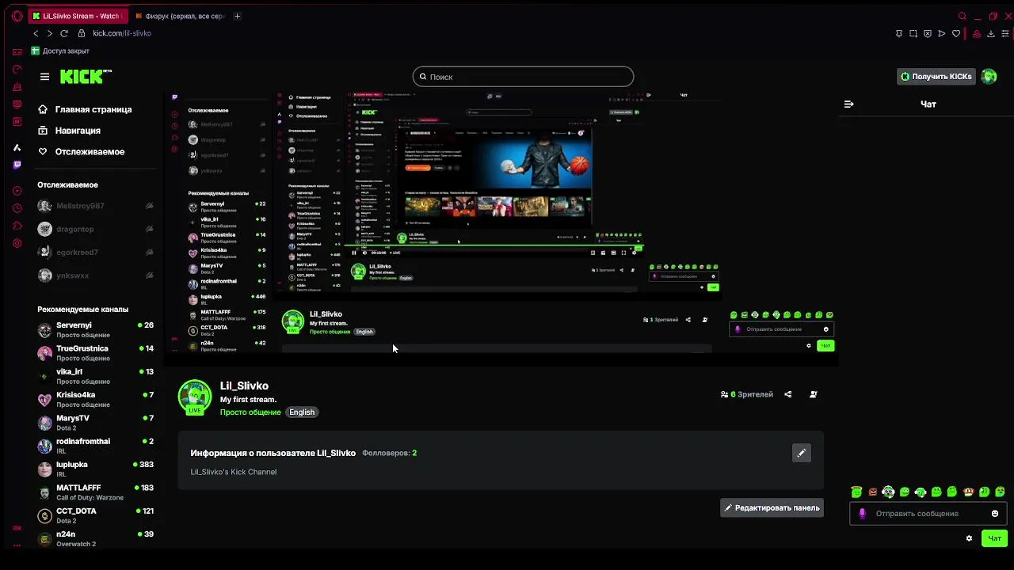Click the user icon next to the share icon
The width and height of the screenshot is (1014, 570).
[x=813, y=394]
